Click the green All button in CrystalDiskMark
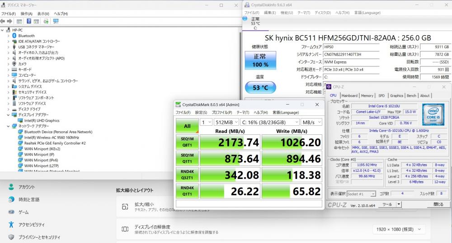Image resolution: width=452 pixels, height=243 pixels. point(187,126)
